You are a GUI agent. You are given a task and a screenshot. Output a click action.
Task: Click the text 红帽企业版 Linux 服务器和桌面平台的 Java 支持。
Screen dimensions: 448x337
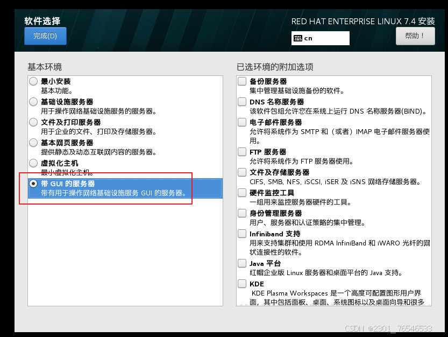click(326, 272)
